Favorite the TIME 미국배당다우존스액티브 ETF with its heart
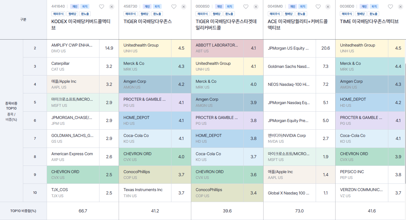406x220 pixels. coord(390,7)
